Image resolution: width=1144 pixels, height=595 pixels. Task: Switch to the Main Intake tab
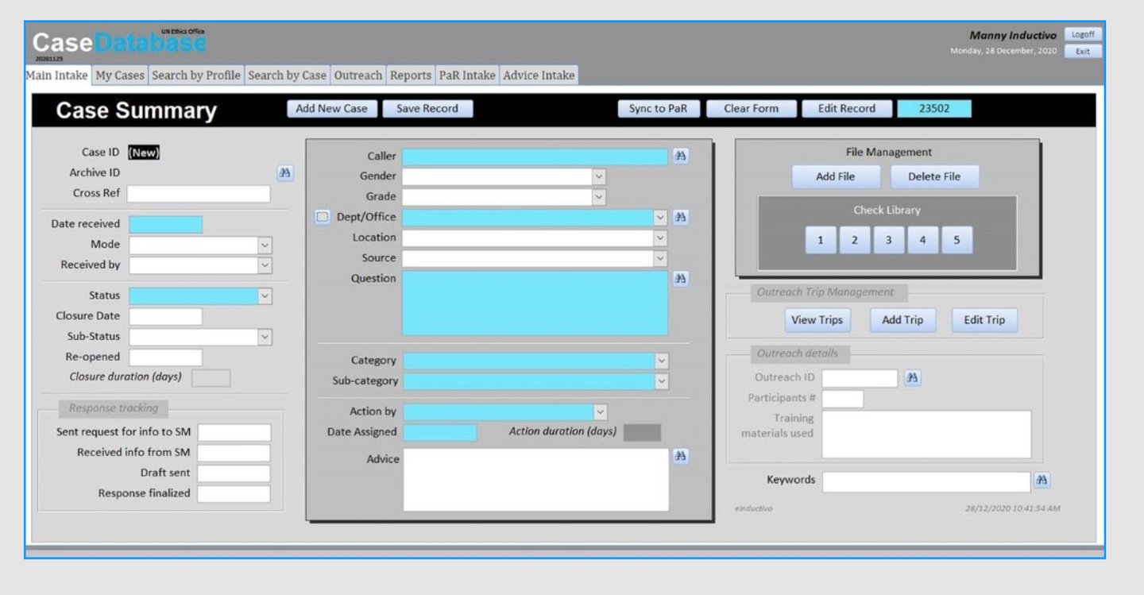(57, 75)
